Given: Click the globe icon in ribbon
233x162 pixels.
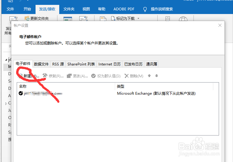Looking at the screenshot, I should point(183,19).
